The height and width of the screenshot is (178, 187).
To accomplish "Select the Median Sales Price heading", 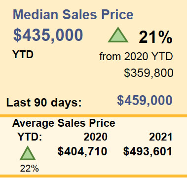I will 73,14.
